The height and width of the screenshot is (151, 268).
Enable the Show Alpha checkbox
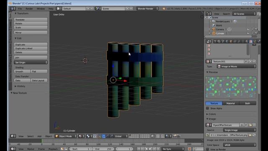coord(208,108)
